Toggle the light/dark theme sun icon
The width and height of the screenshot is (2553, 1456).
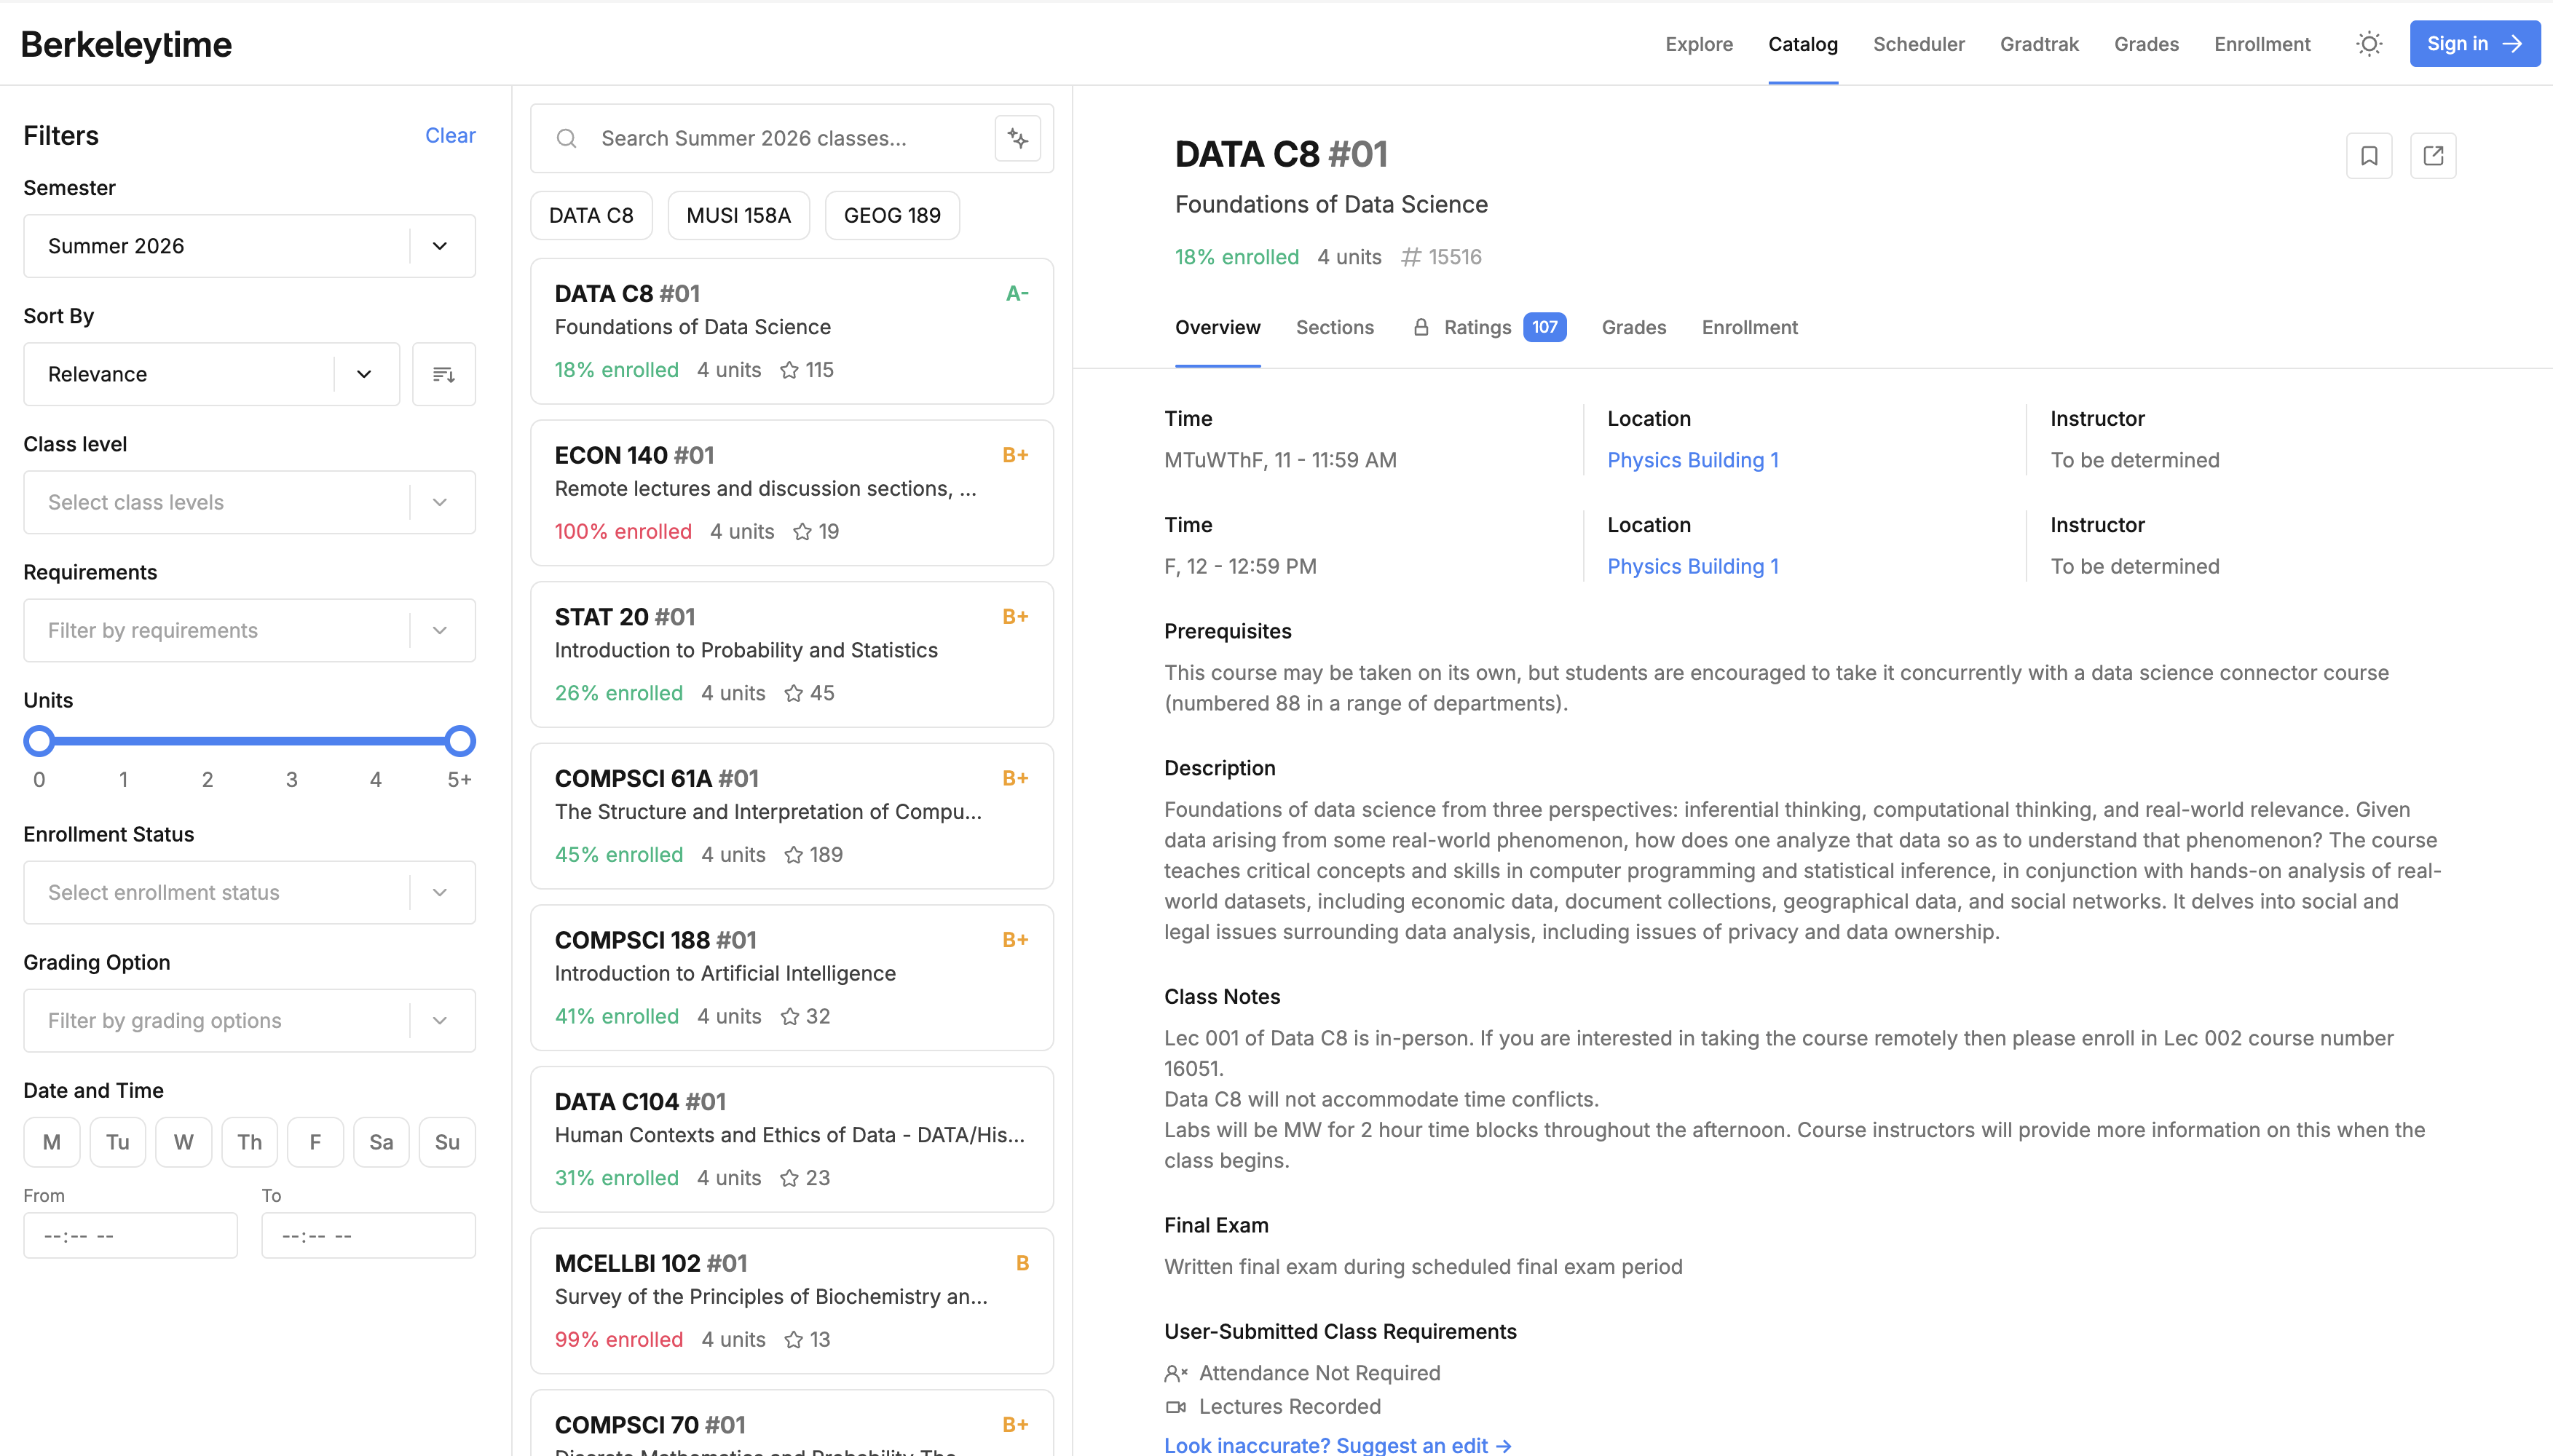coord(2369,44)
